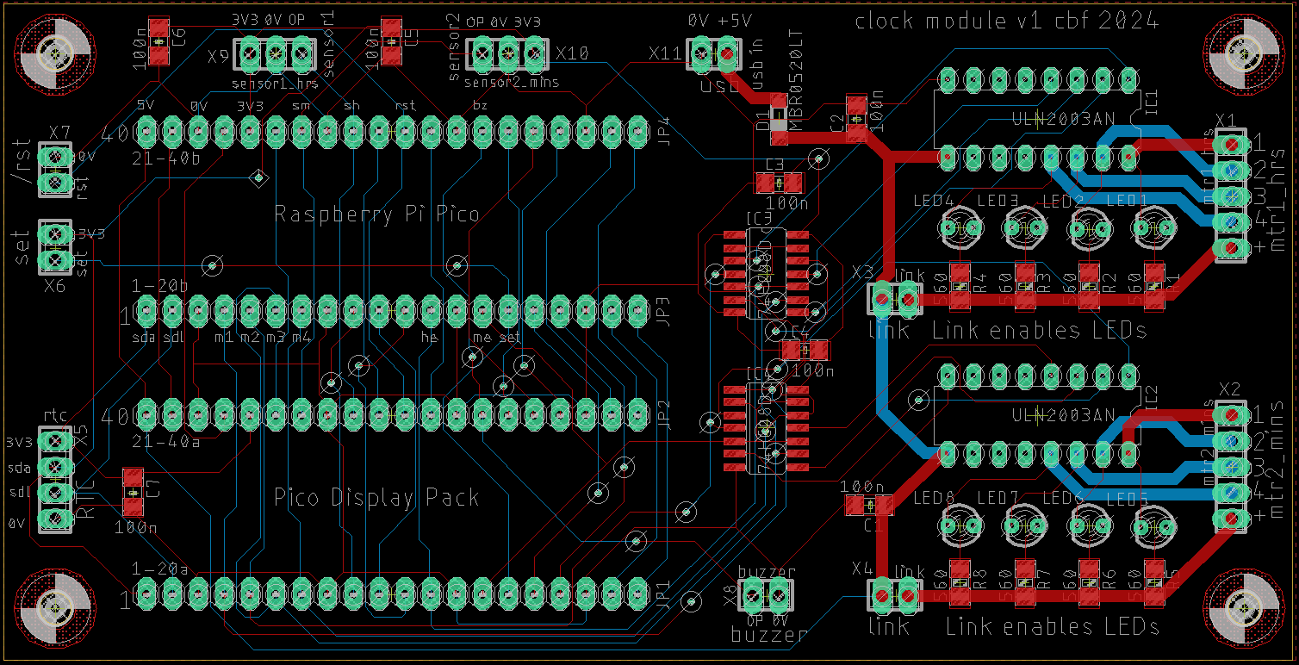Click the LED1 label

1127,201
